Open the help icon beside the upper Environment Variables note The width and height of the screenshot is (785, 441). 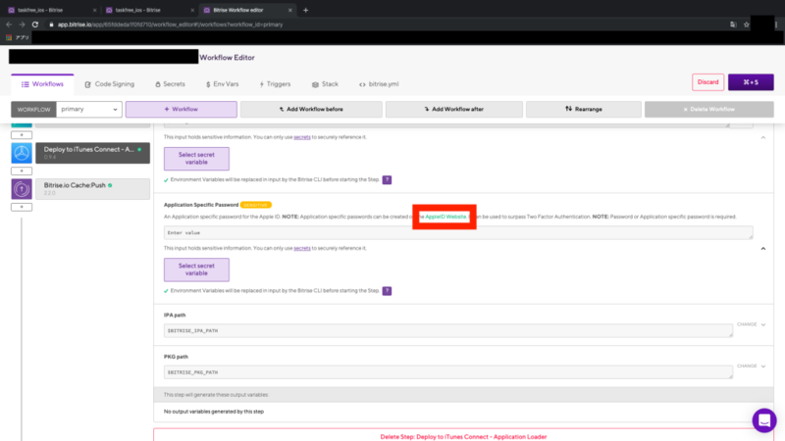tap(387, 180)
